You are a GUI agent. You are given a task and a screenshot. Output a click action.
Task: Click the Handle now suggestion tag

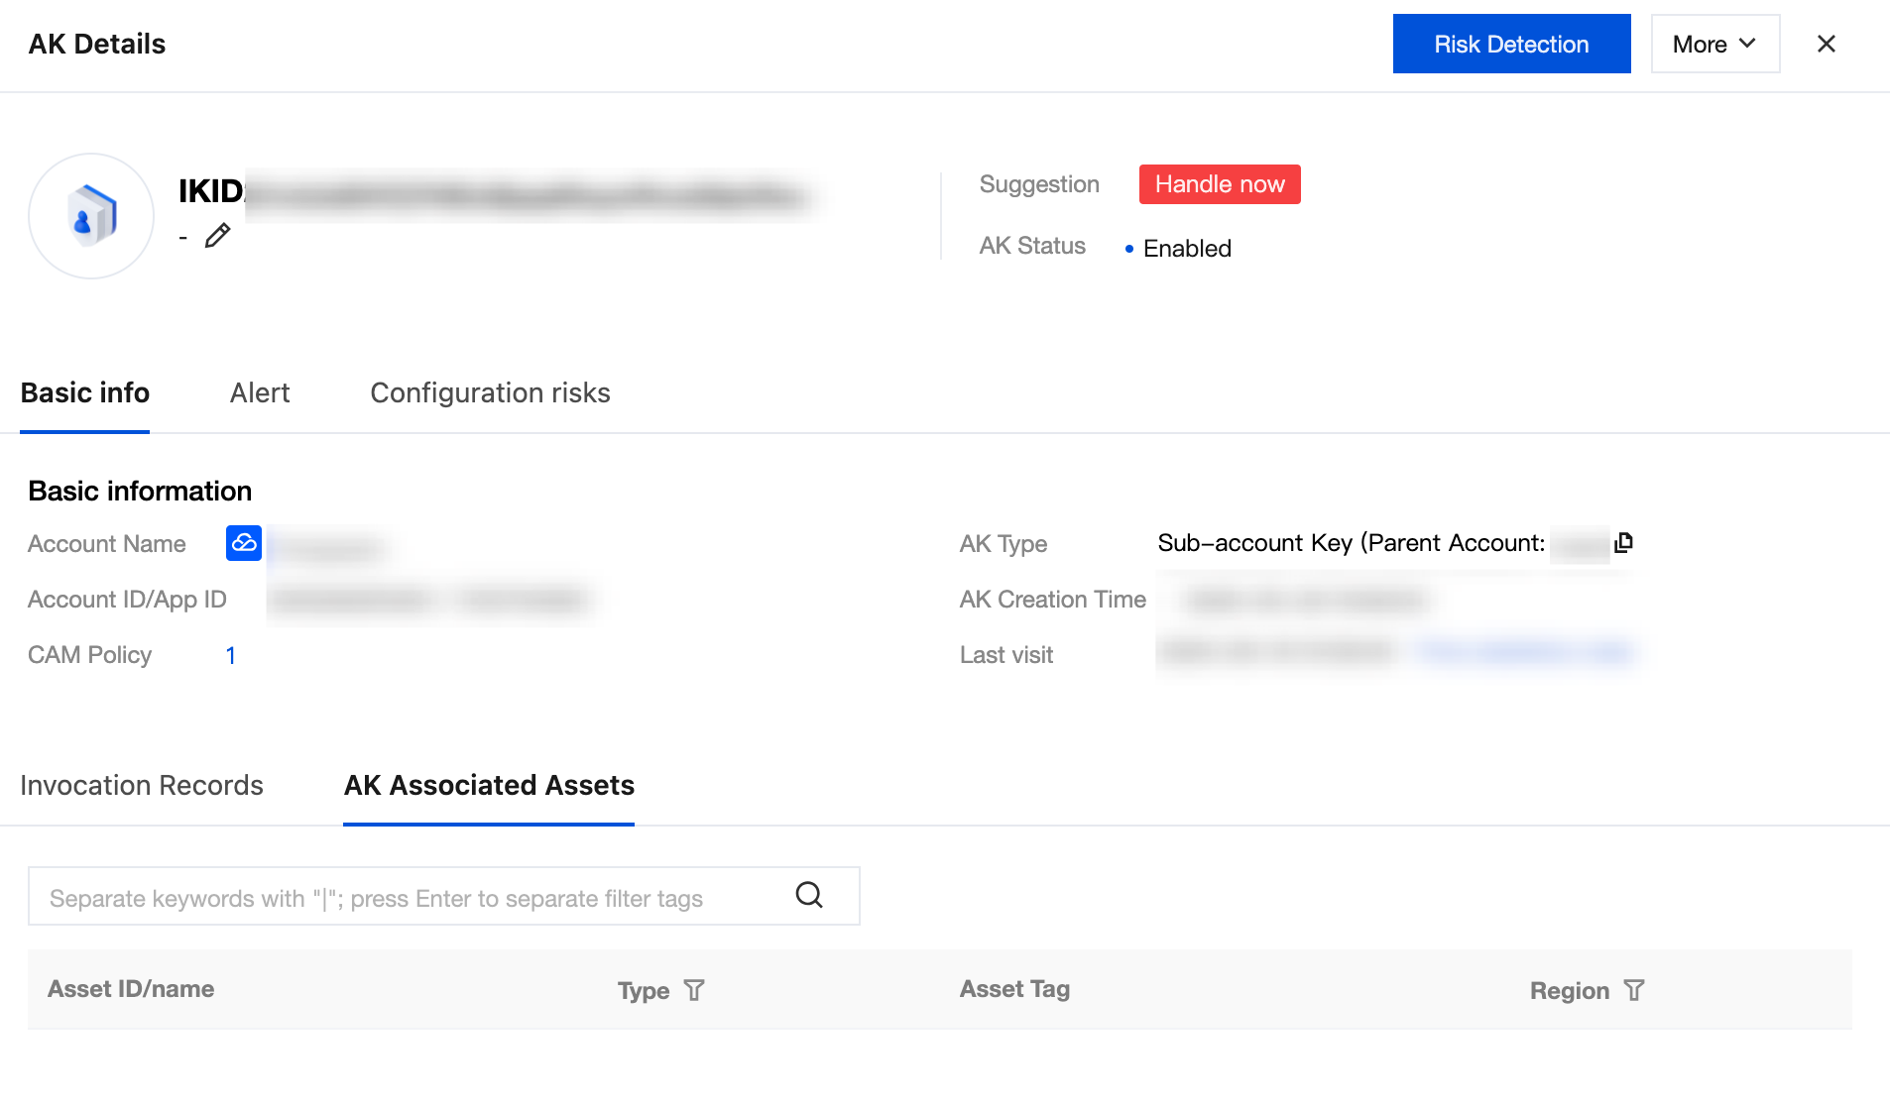click(x=1219, y=184)
